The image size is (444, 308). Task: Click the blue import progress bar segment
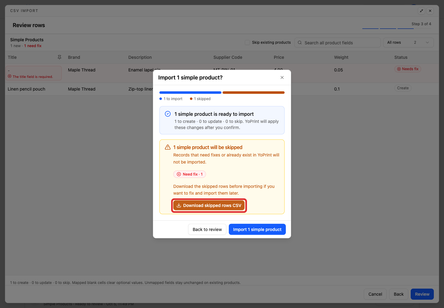pos(190,92)
